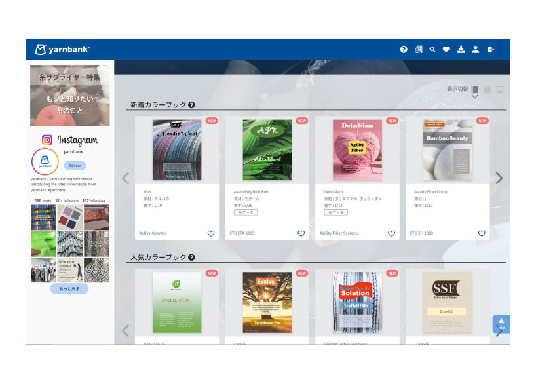The width and height of the screenshot is (536, 384).
Task: Show previous new color books with left arrow
Action: [x=126, y=178]
